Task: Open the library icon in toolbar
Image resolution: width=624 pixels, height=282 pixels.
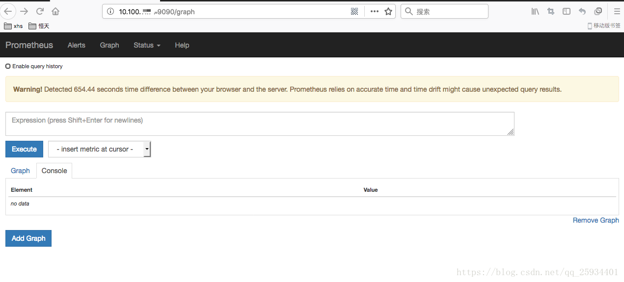Action: tap(535, 11)
